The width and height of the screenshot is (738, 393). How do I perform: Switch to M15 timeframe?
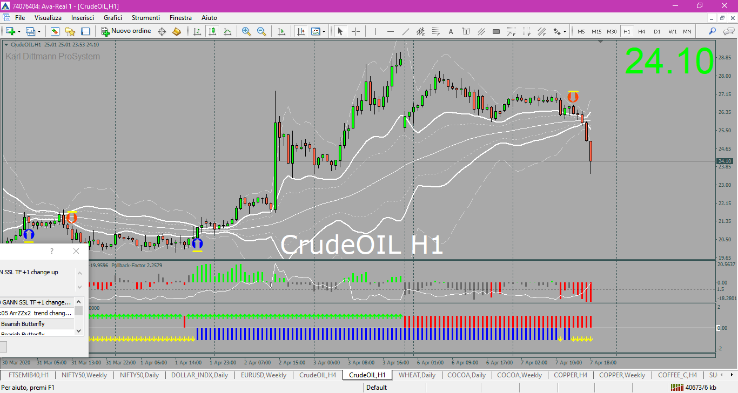point(596,31)
